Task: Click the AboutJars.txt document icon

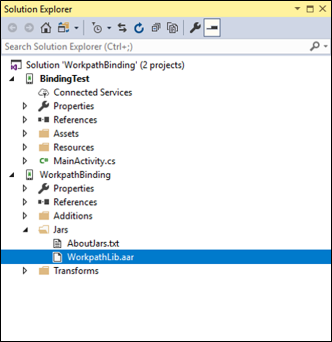Action: click(x=57, y=243)
